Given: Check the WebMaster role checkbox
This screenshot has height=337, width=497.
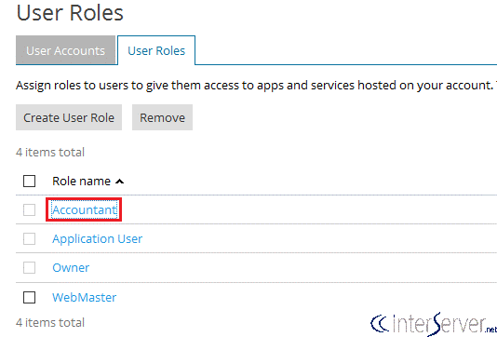Looking at the screenshot, I should pos(29,297).
